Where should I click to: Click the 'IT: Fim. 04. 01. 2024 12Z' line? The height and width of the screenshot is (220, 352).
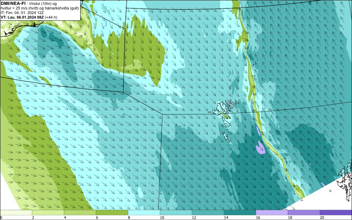(x=23, y=13)
